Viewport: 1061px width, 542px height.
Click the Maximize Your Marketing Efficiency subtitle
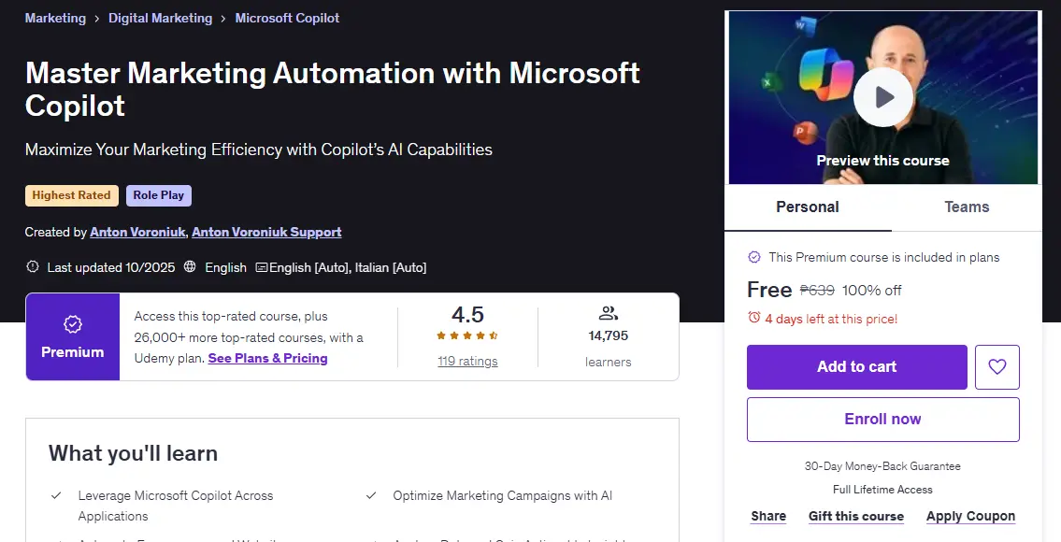coord(259,150)
